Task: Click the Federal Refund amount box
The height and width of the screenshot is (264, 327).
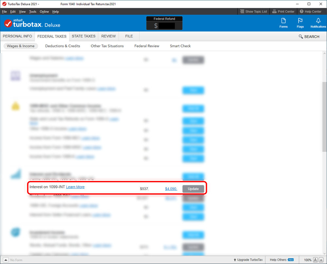Action: click(164, 26)
